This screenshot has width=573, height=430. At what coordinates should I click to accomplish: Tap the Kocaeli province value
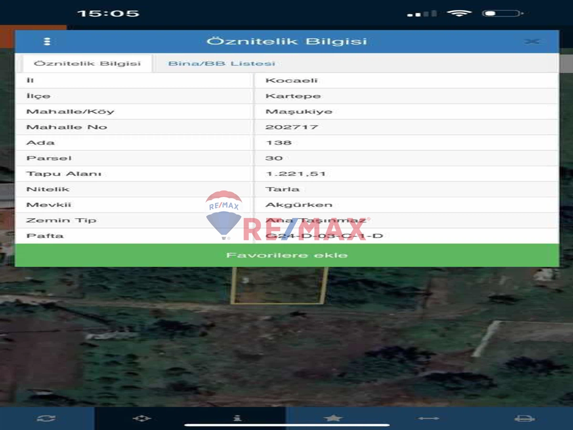point(292,80)
